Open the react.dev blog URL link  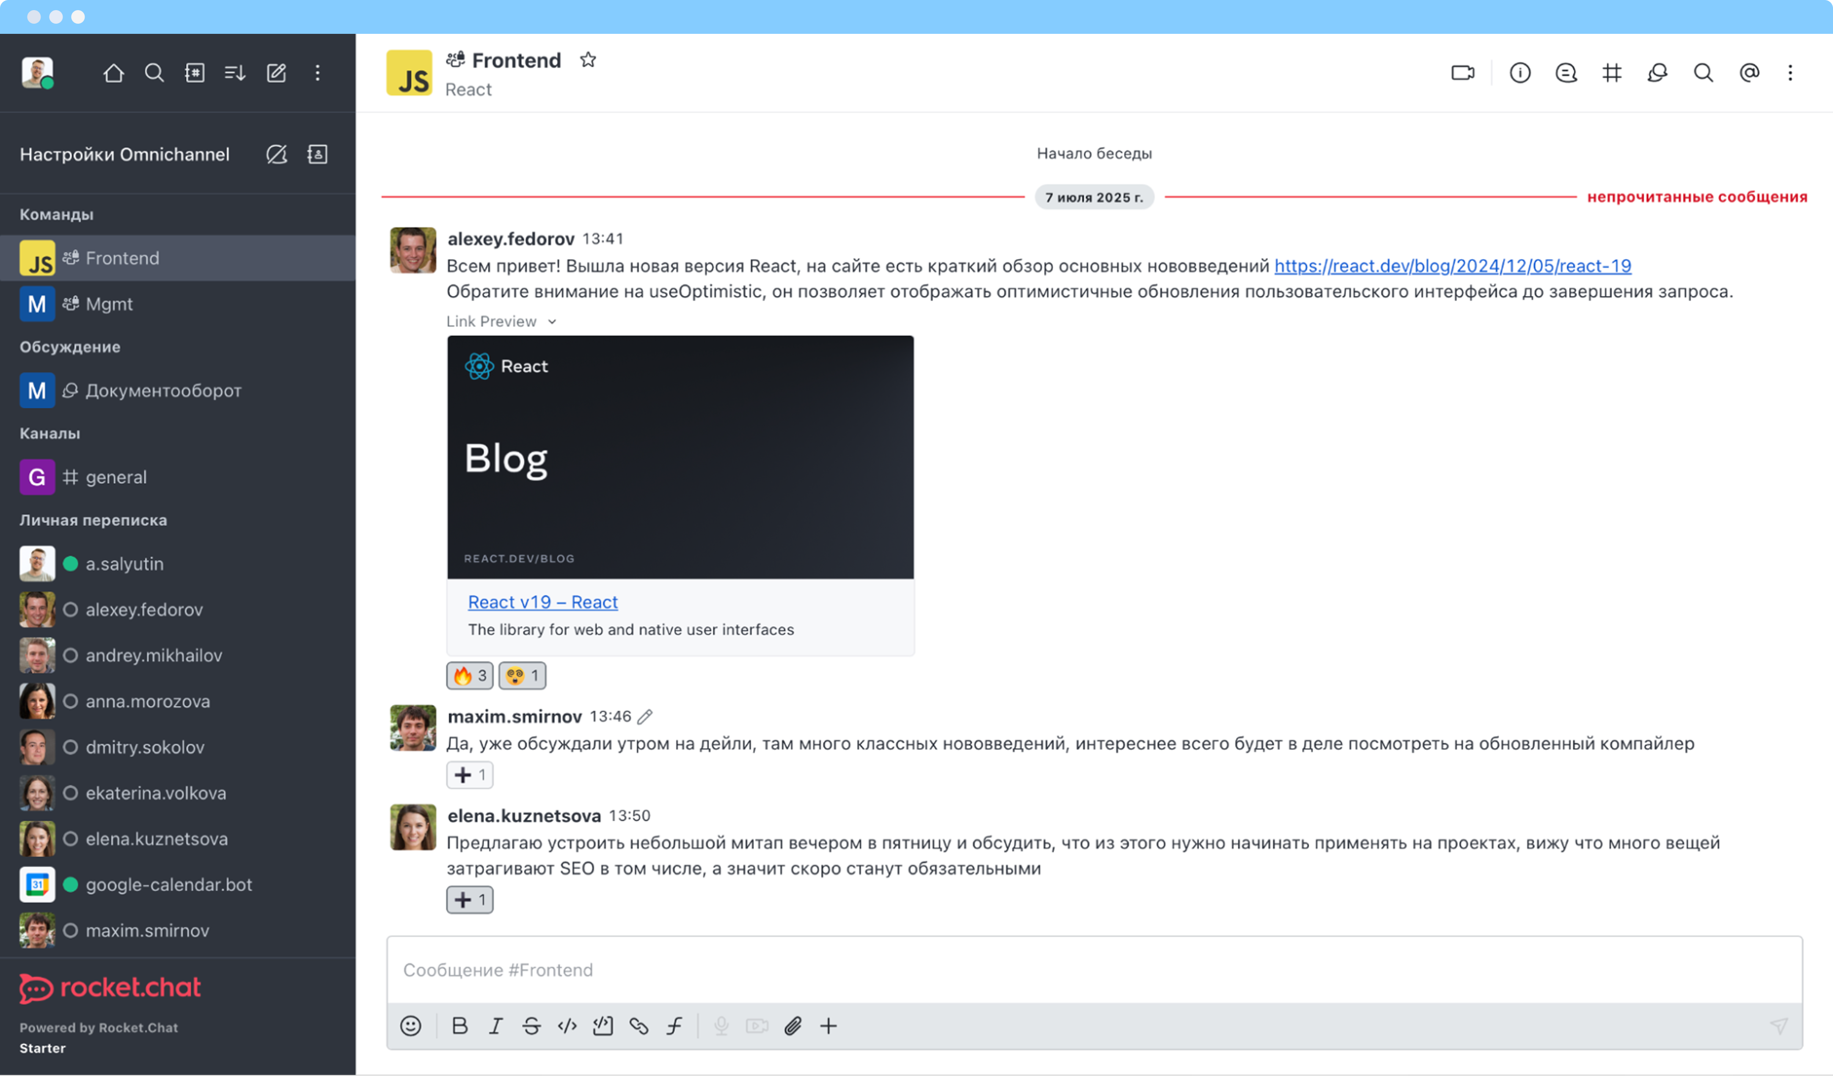tap(1453, 266)
